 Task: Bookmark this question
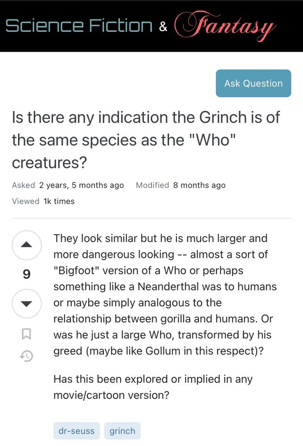pyautogui.click(x=27, y=334)
